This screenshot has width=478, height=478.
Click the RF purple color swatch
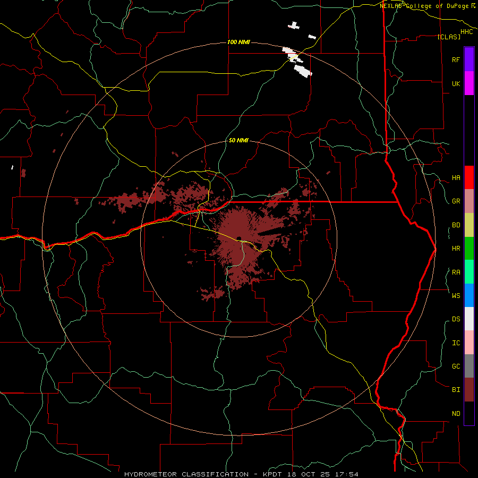tap(469, 59)
